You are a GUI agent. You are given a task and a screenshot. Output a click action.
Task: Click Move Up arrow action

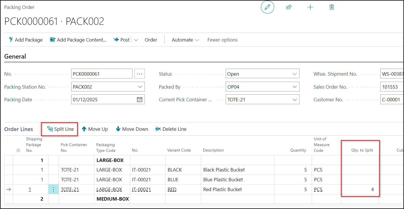click(95, 129)
